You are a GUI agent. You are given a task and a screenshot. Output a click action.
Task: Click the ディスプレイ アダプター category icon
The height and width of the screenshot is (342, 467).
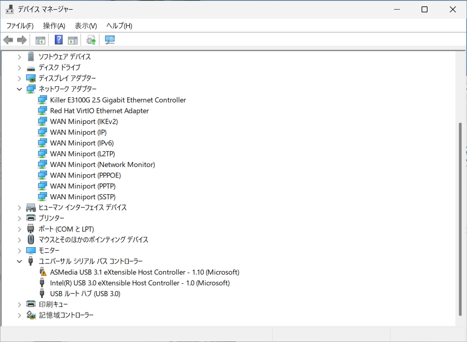pos(31,78)
